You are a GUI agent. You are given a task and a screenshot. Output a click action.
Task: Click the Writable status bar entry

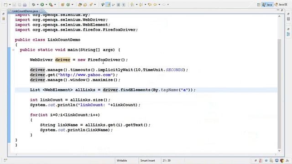click(x=122, y=160)
